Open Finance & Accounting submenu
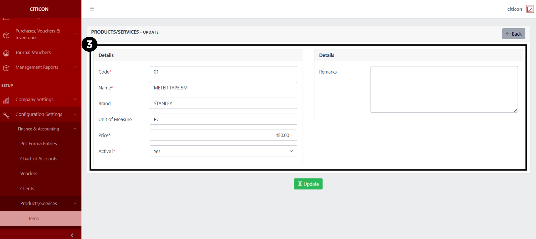 coord(39,129)
